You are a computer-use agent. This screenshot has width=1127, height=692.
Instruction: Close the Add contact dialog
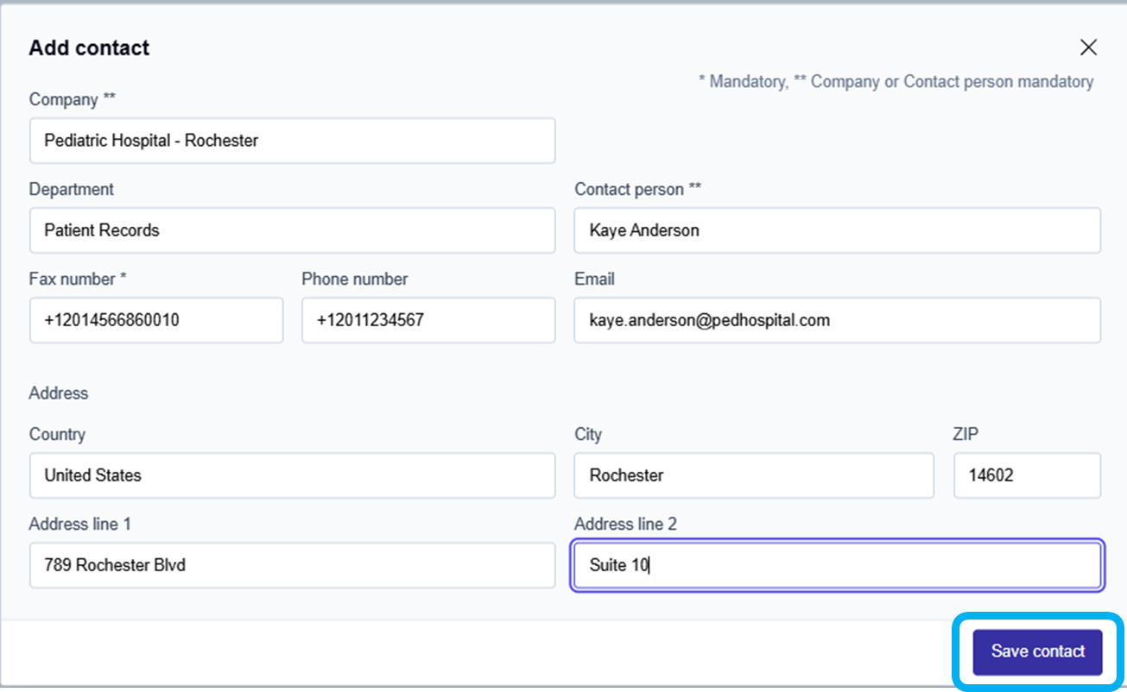(1088, 47)
